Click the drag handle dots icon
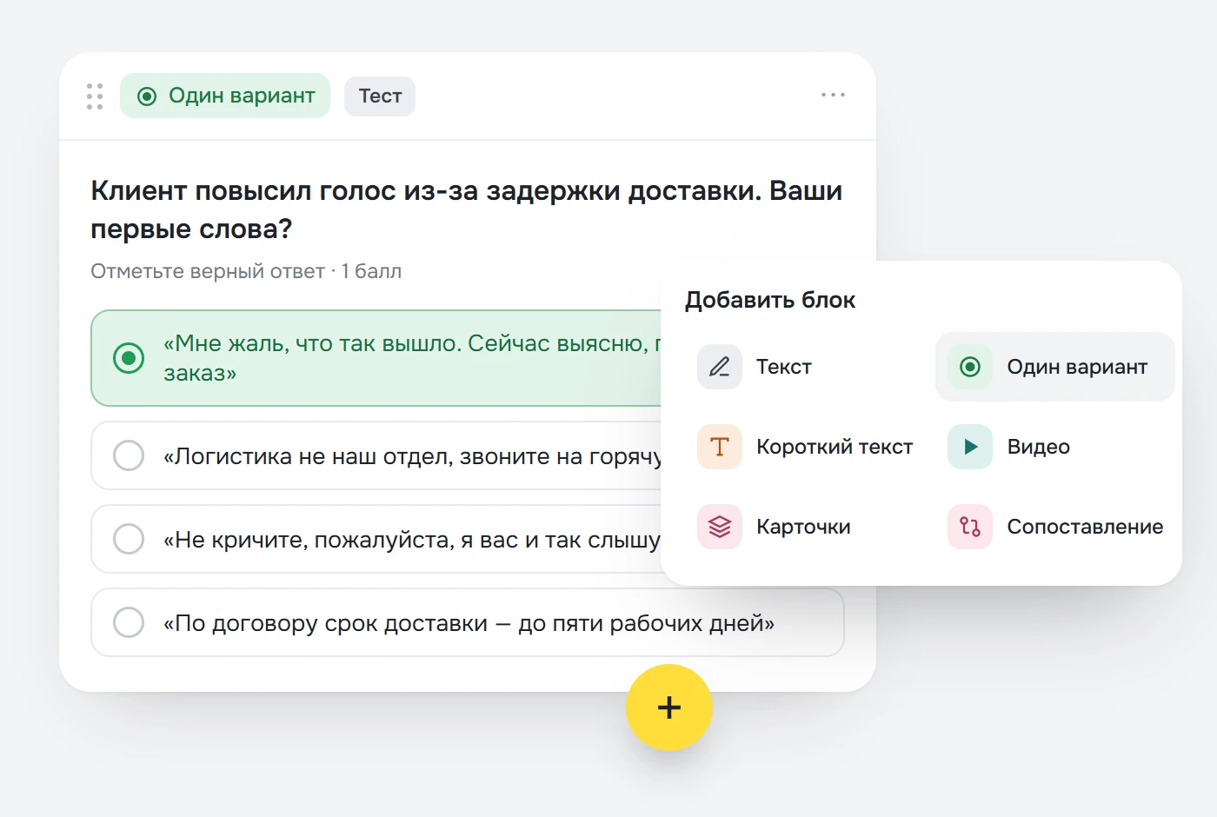The height and width of the screenshot is (817, 1217). coord(95,96)
